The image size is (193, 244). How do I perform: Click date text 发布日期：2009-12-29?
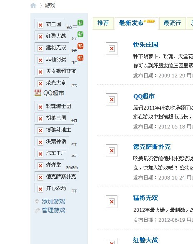159,76
